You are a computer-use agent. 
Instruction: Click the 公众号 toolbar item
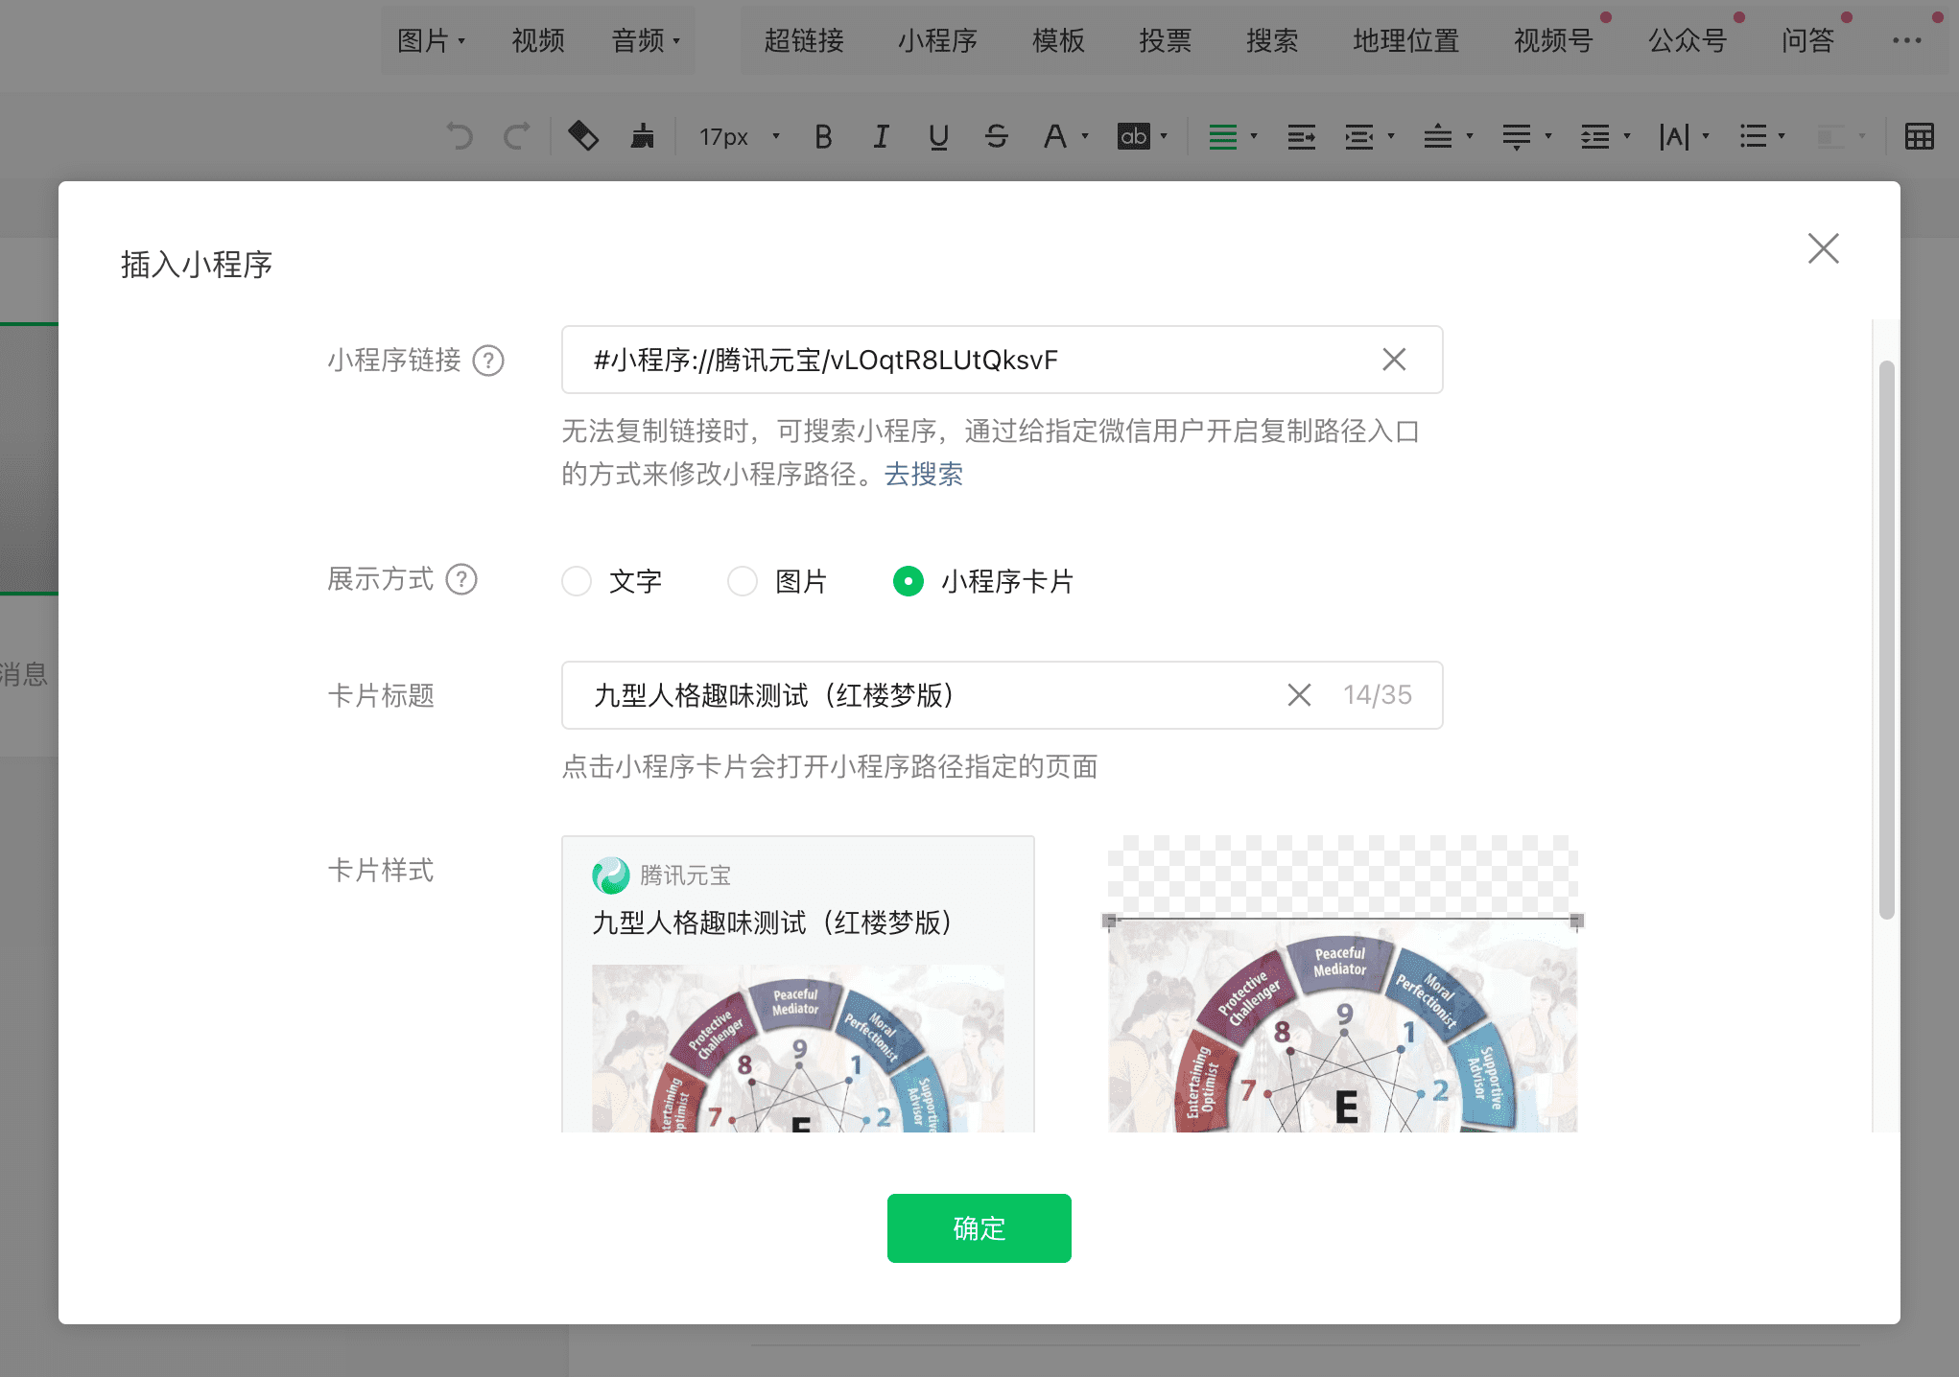1687,40
